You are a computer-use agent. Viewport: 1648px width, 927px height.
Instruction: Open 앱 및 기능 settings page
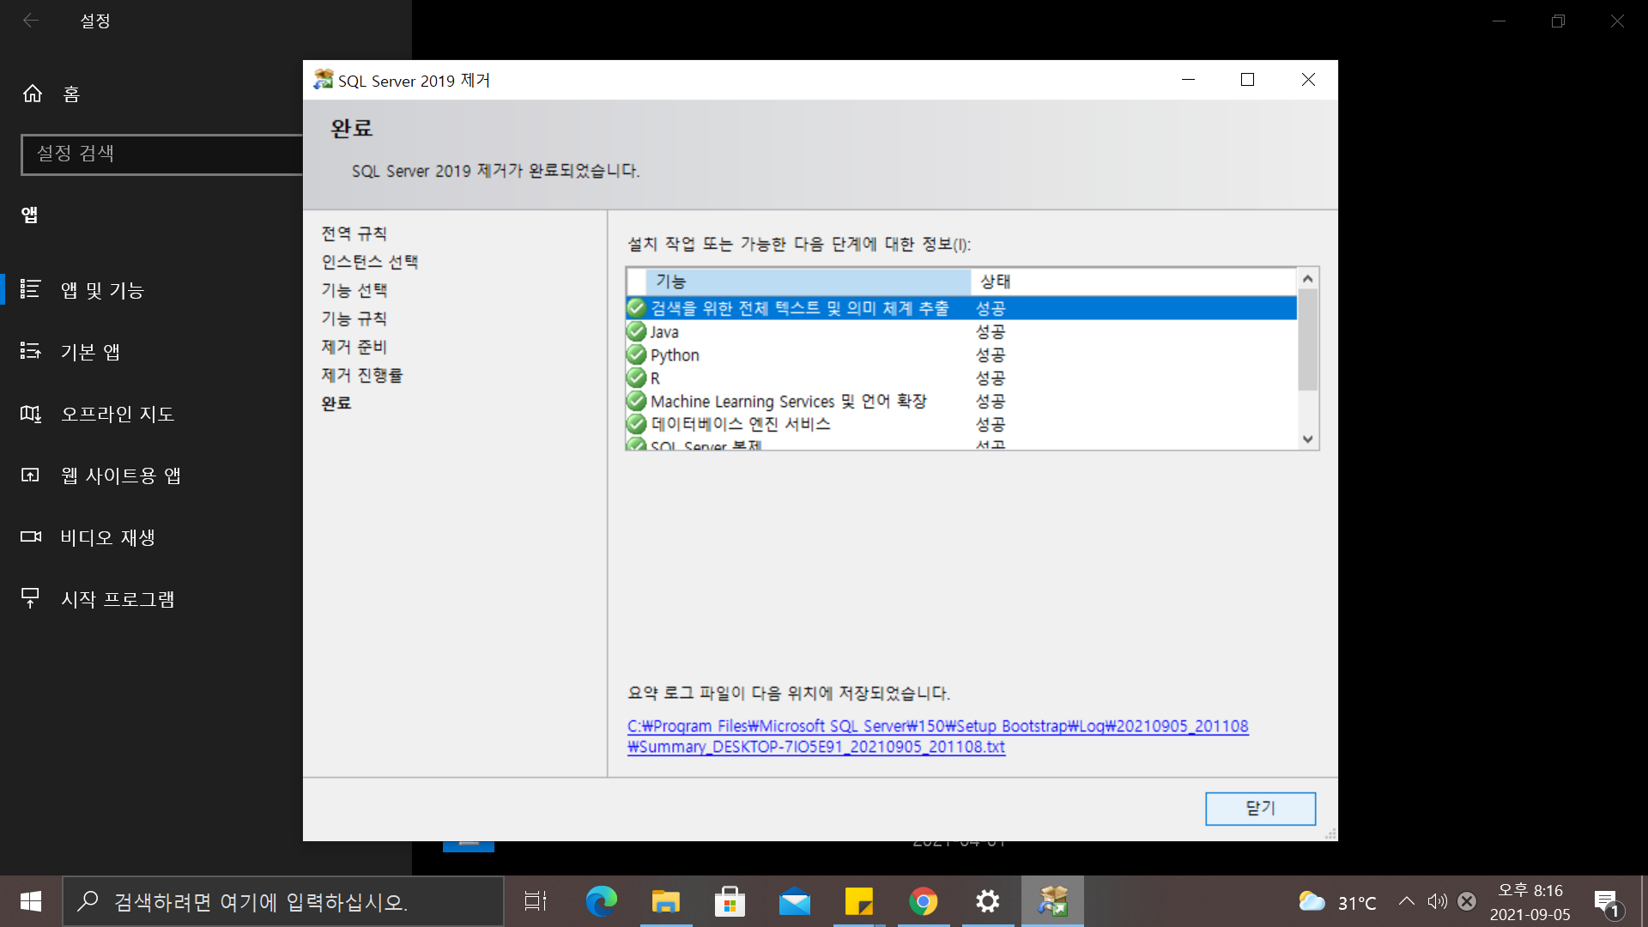coord(102,290)
